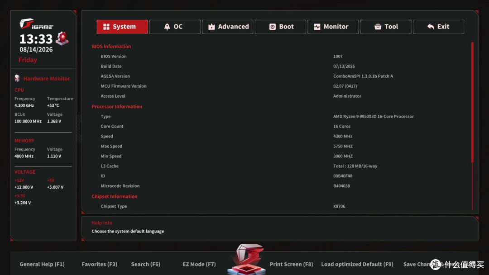This screenshot has width=489, height=275.
Task: Open the Advanced tab
Action: [x=227, y=27]
